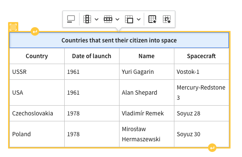The image size is (242, 157).
Task: Insert paragraph before table using top arrow
Action: [x=35, y=31]
